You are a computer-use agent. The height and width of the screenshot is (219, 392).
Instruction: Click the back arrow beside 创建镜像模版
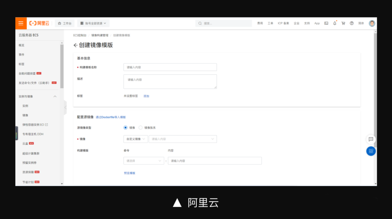coord(75,45)
